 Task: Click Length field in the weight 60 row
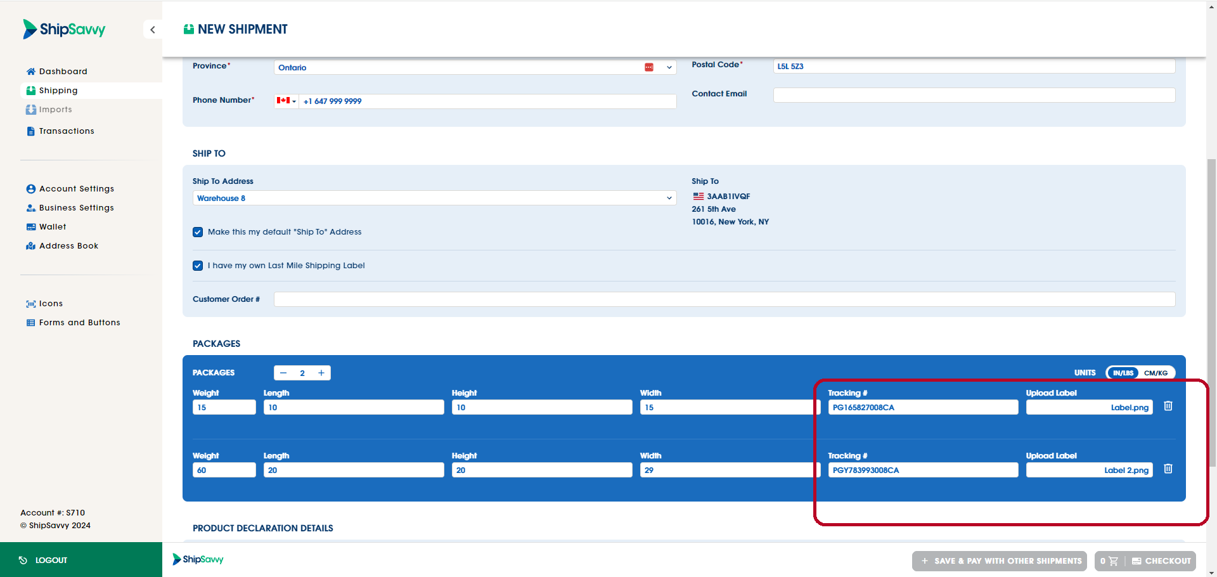[x=354, y=470]
